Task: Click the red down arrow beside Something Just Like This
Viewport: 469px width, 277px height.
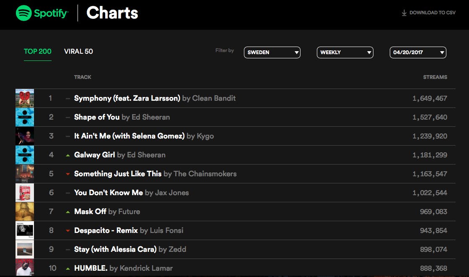Action: tap(67, 174)
